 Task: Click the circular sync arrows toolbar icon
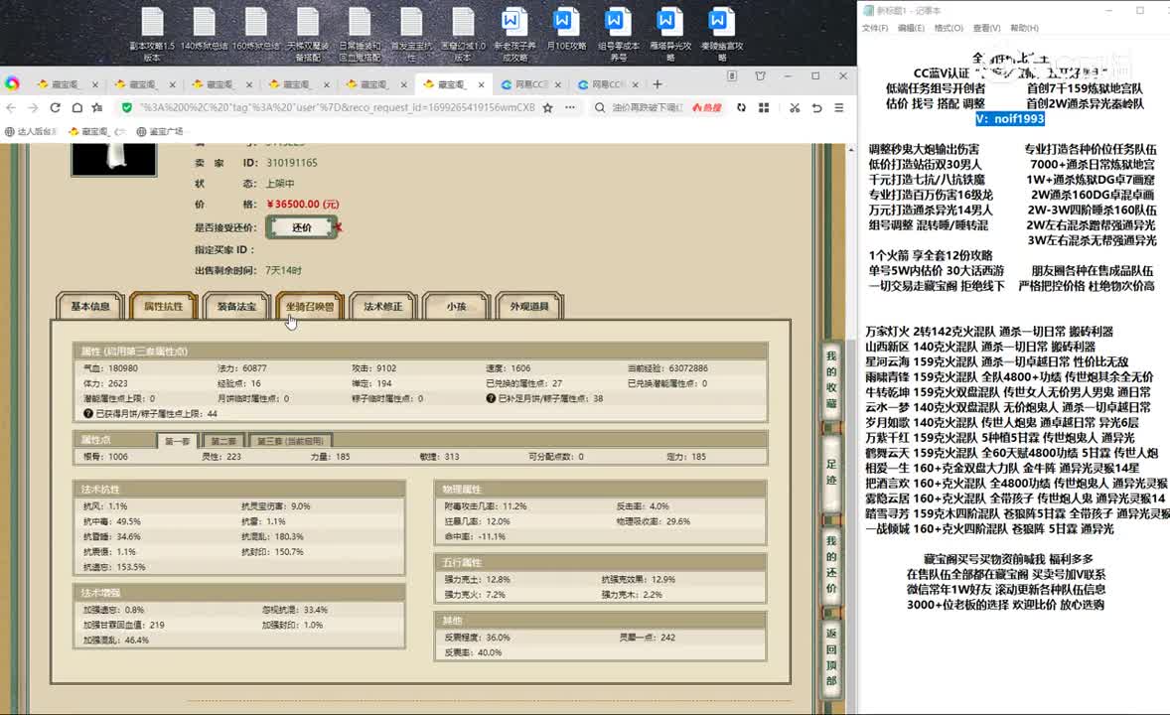(741, 107)
